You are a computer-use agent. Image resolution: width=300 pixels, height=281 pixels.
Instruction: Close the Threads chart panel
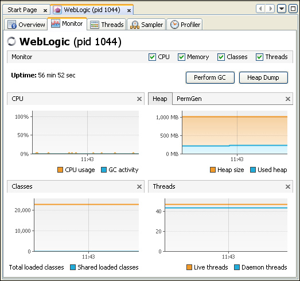tap(288, 186)
